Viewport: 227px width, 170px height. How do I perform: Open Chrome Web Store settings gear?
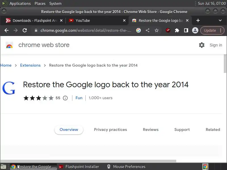(202, 45)
